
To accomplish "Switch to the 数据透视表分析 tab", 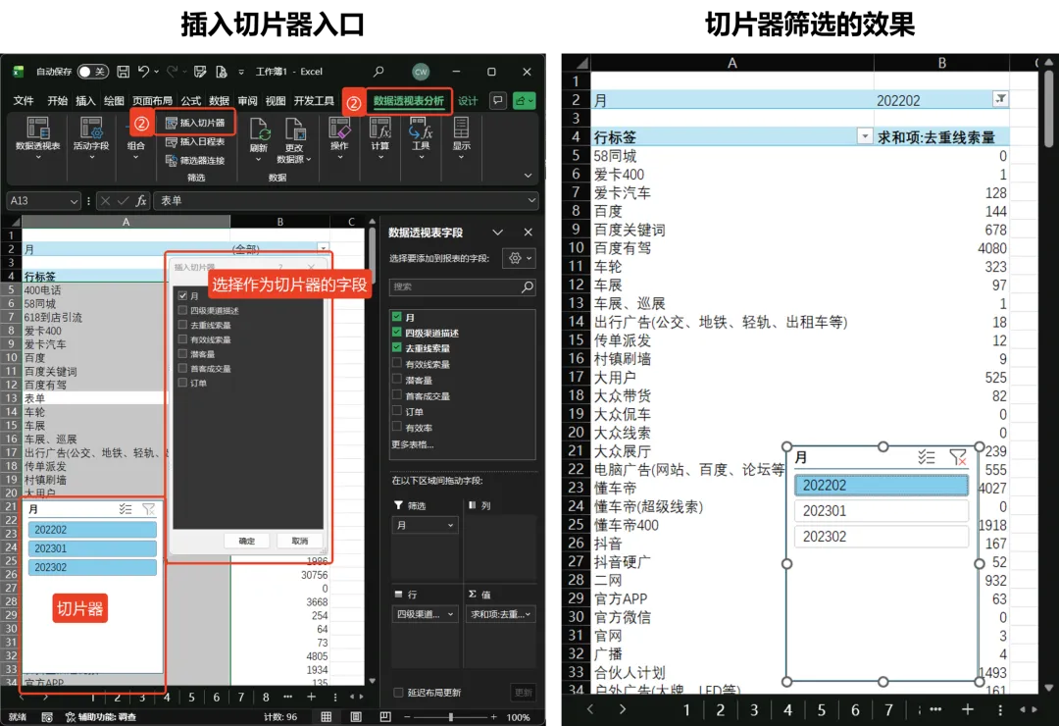I will [x=409, y=101].
